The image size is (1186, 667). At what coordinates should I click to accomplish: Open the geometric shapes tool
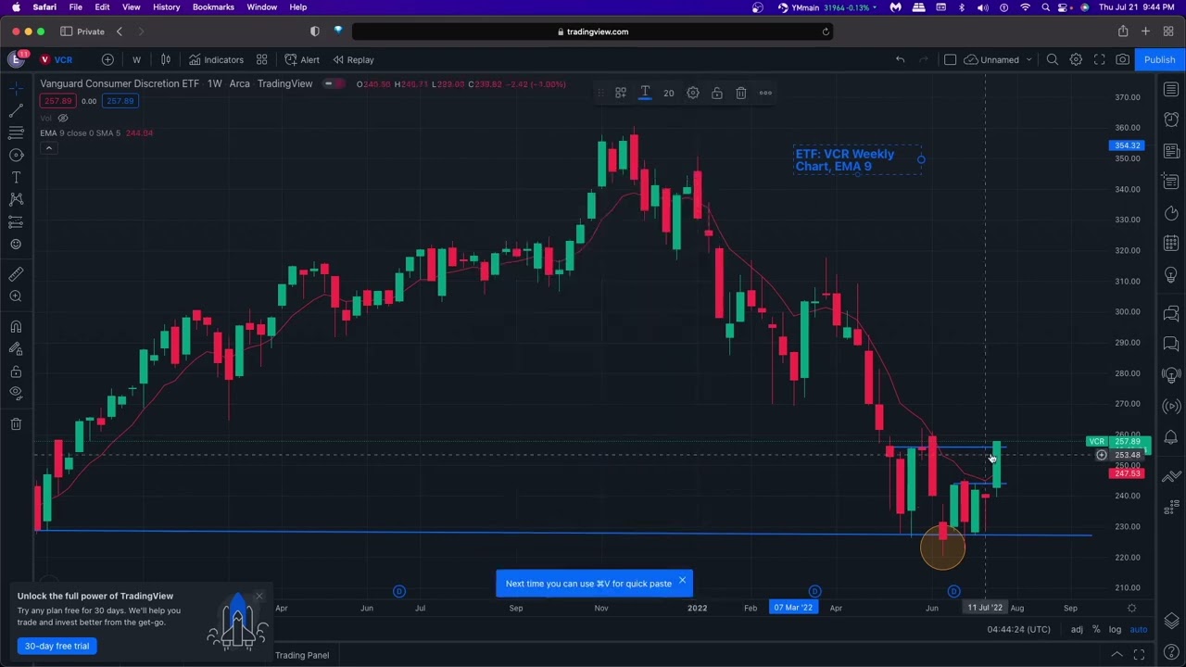16,155
